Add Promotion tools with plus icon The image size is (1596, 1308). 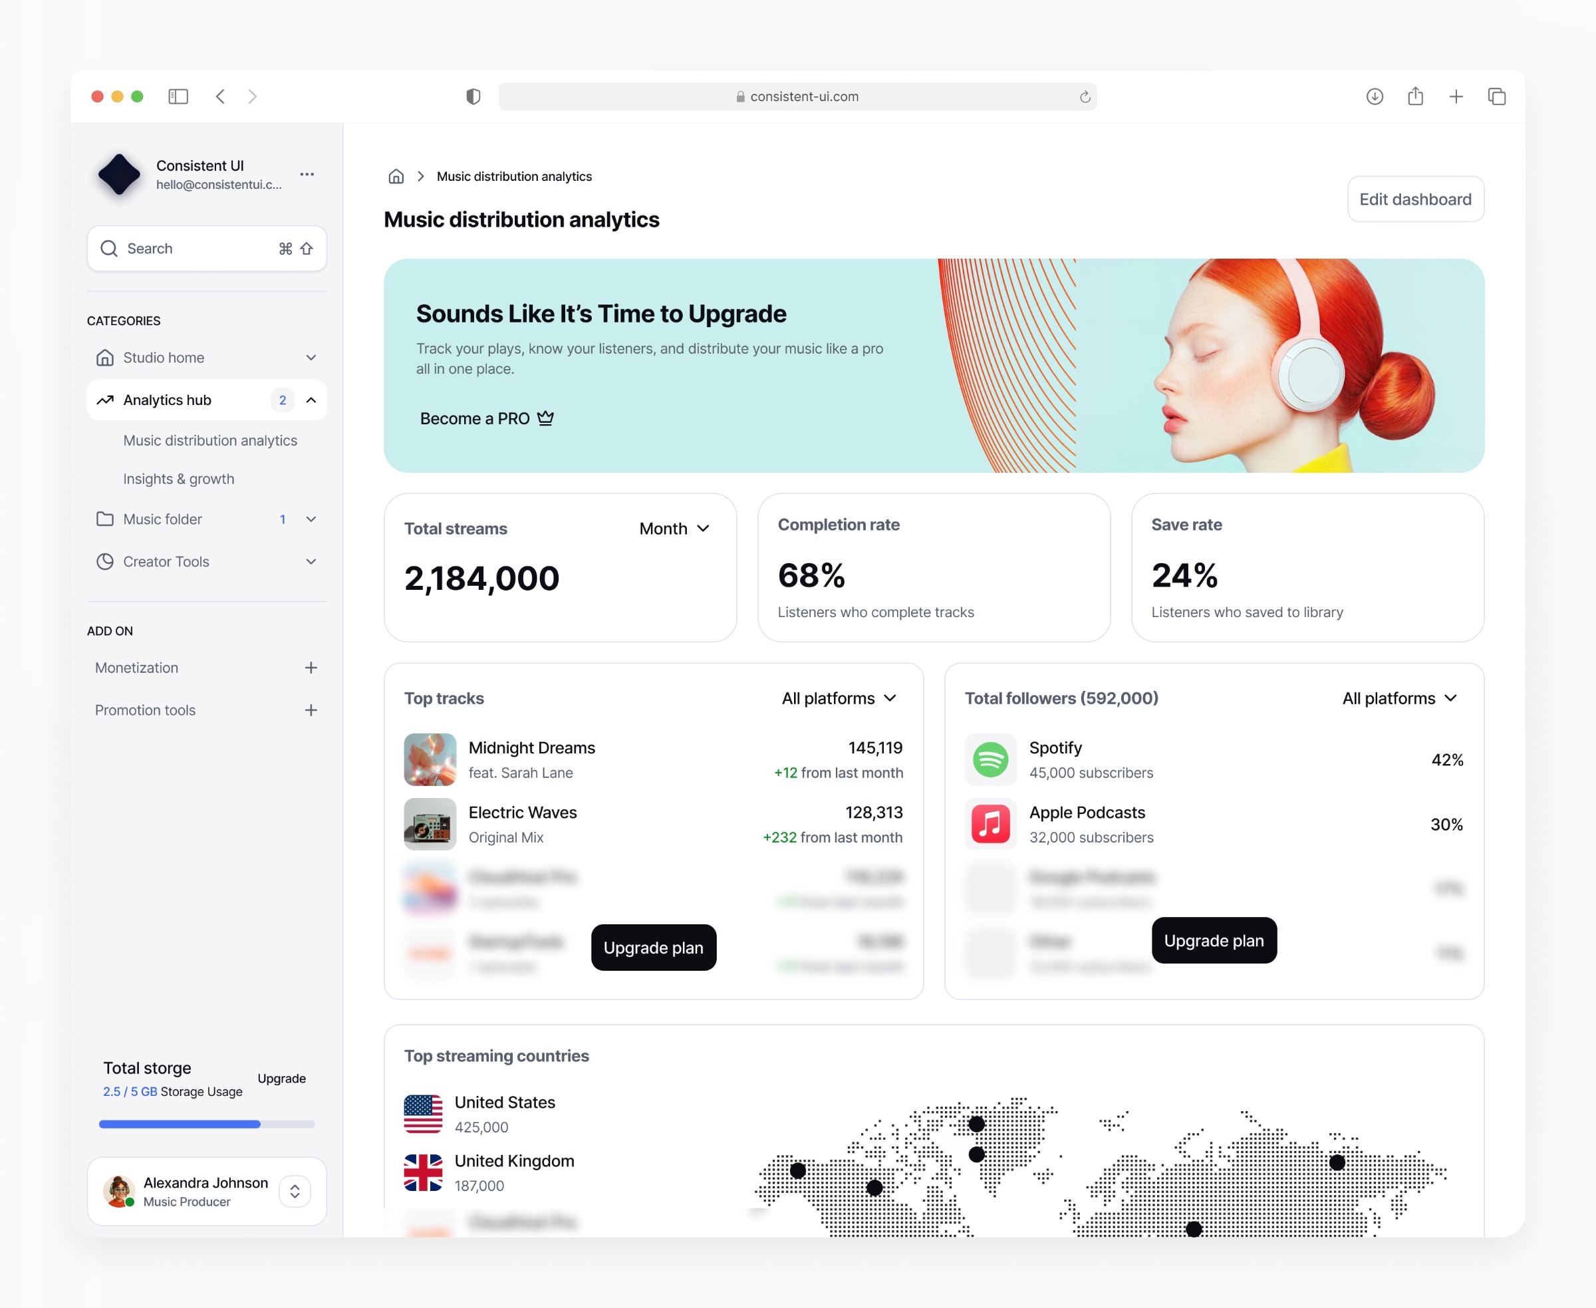tap(311, 710)
